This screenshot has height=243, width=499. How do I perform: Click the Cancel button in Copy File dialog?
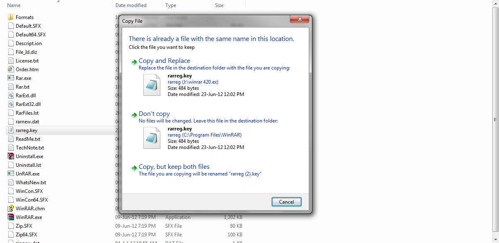(x=286, y=202)
